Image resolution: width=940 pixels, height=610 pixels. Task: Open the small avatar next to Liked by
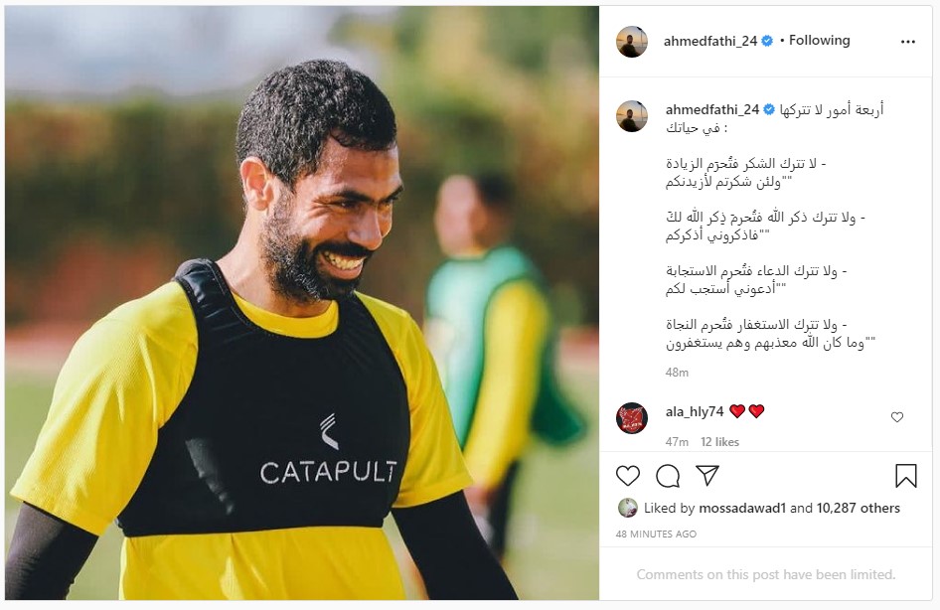(x=628, y=508)
